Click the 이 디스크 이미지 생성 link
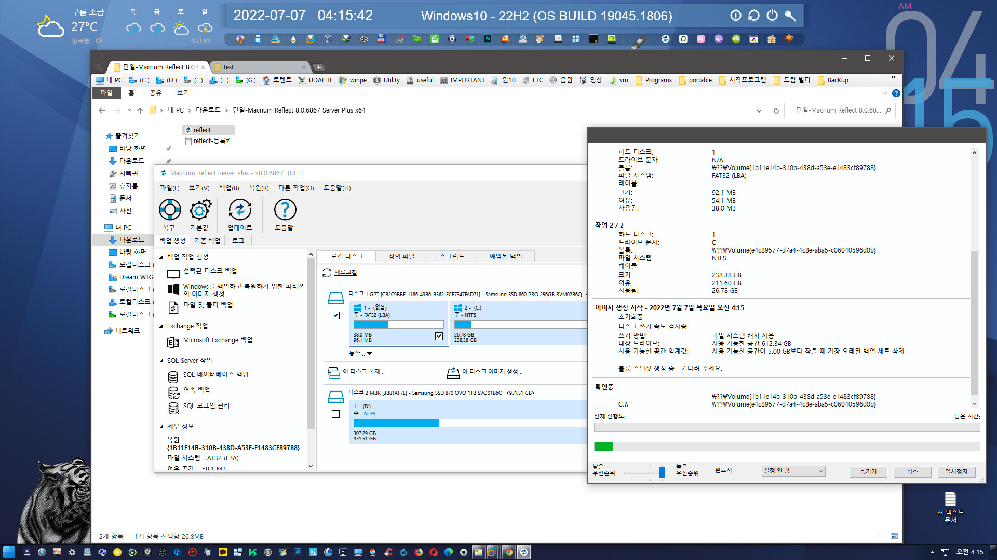The width and height of the screenshot is (997, 560). click(492, 372)
